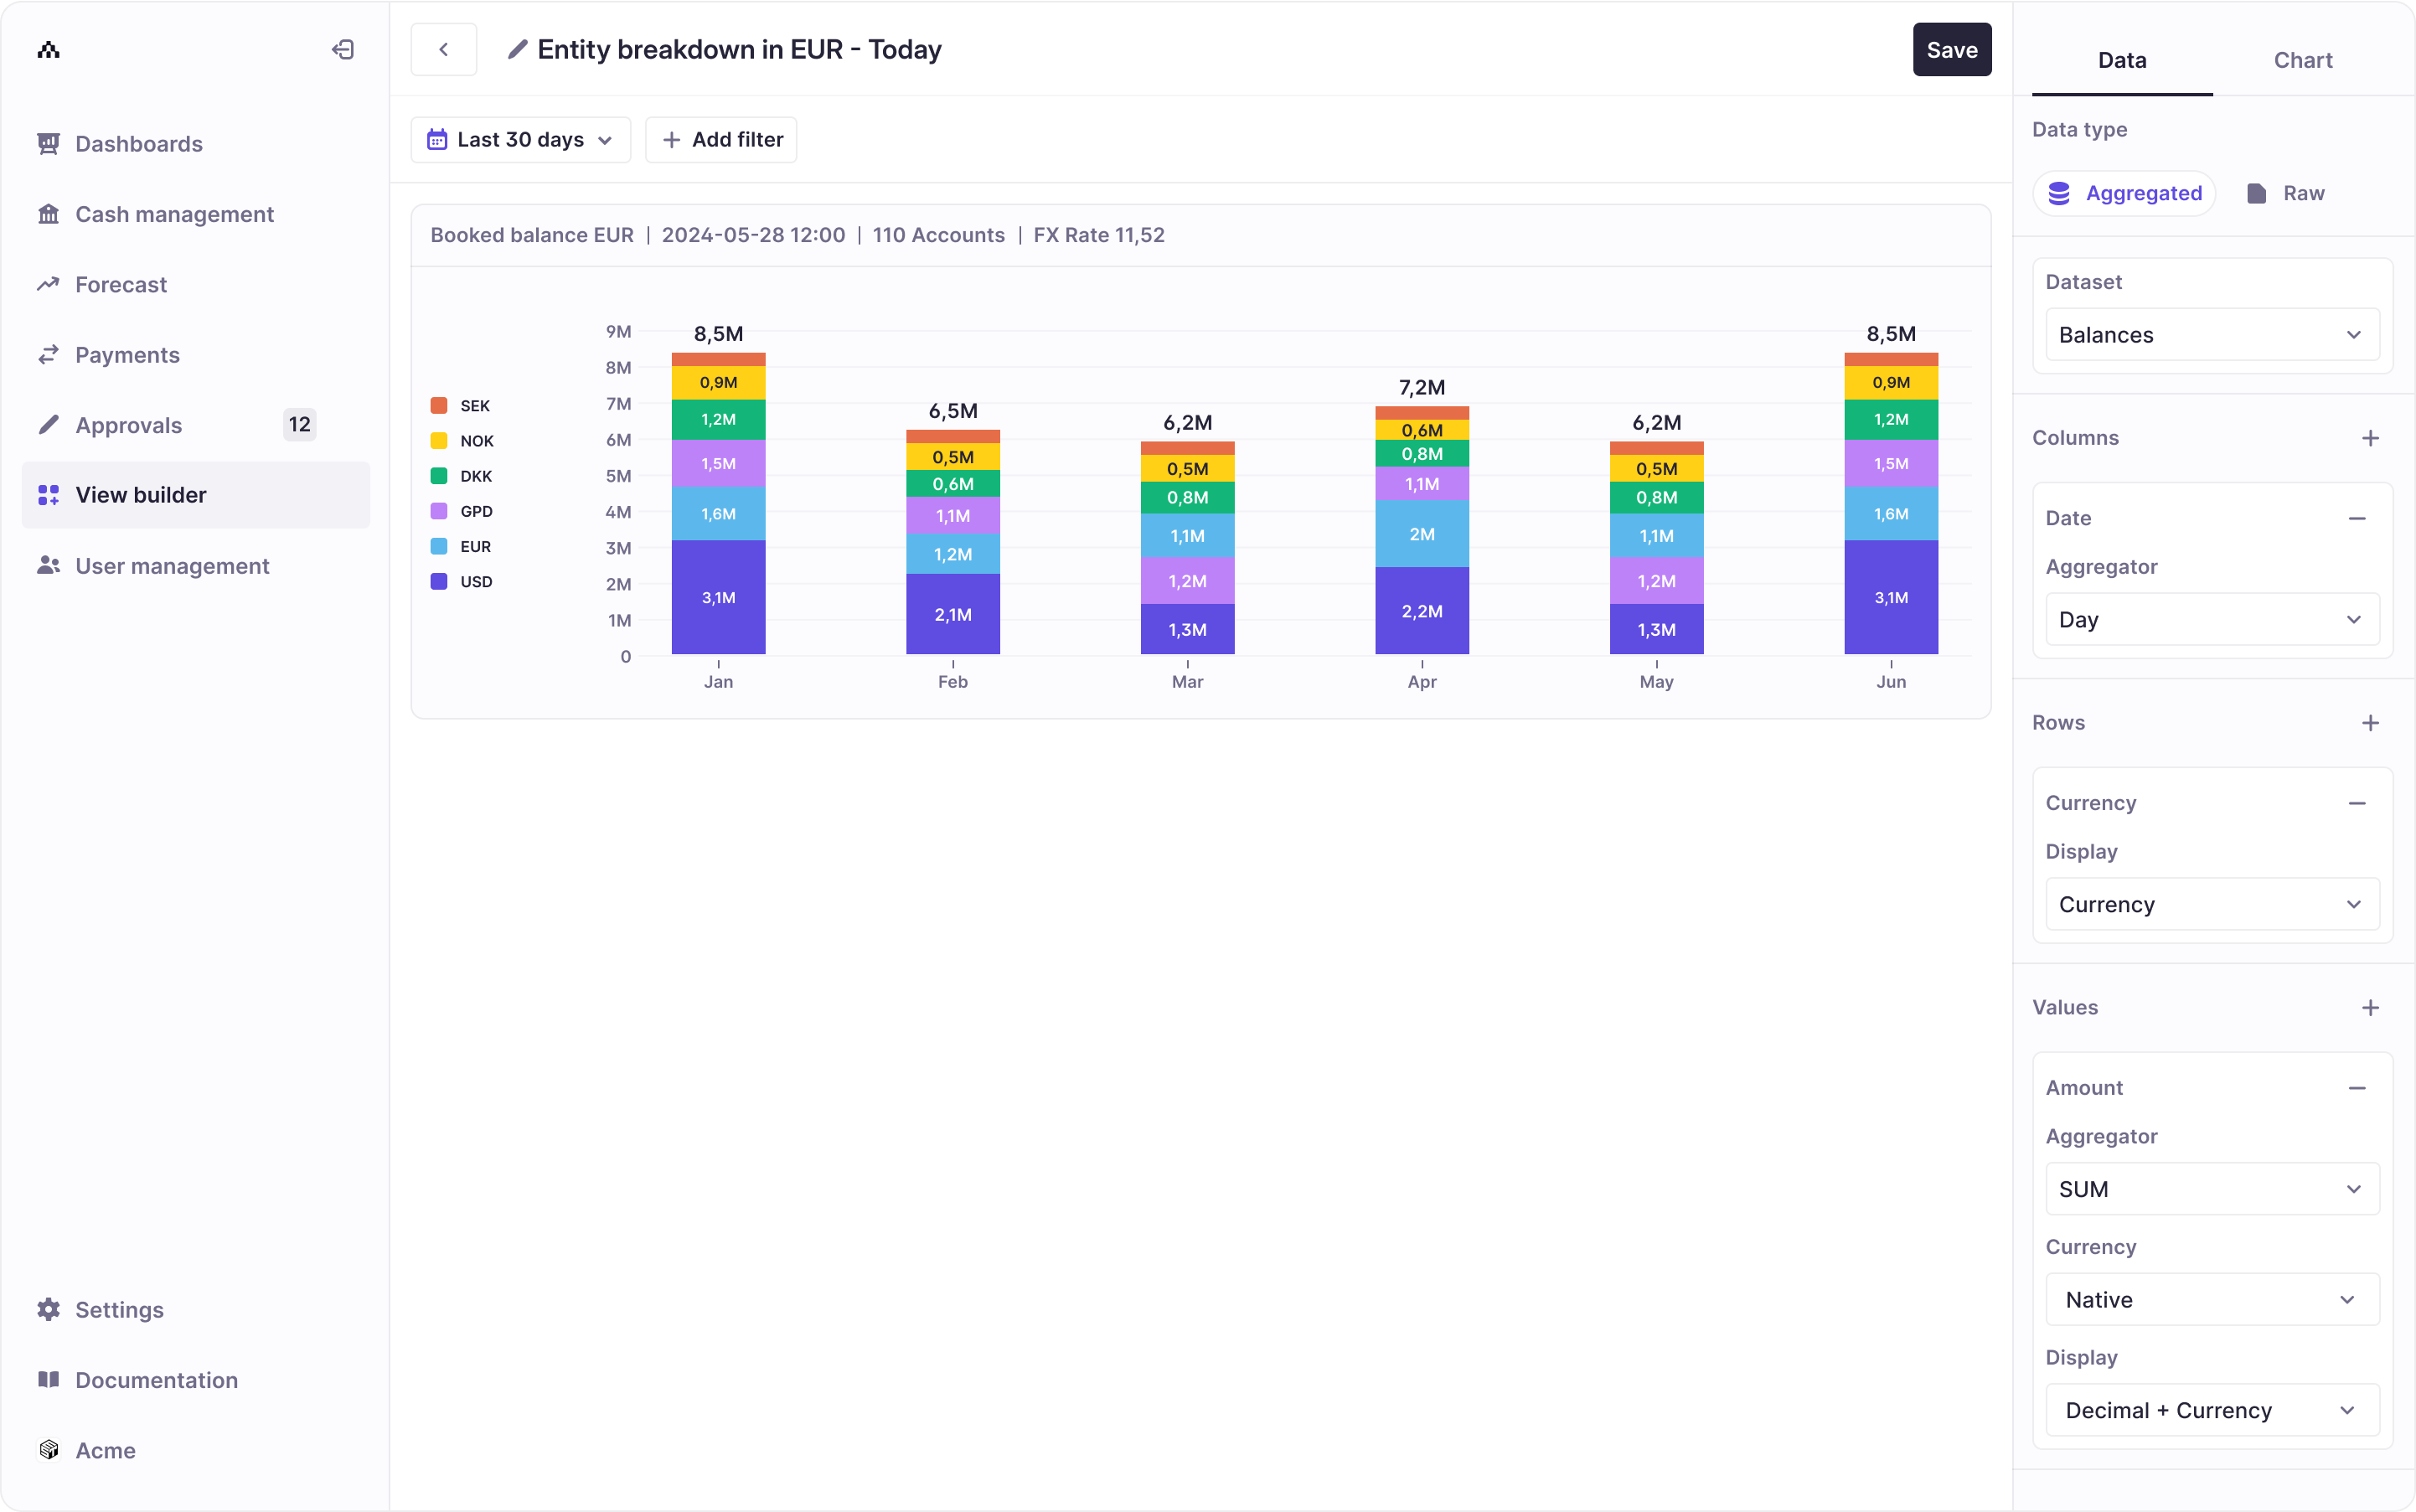Add a new Columns field with the plus icon

2370,438
